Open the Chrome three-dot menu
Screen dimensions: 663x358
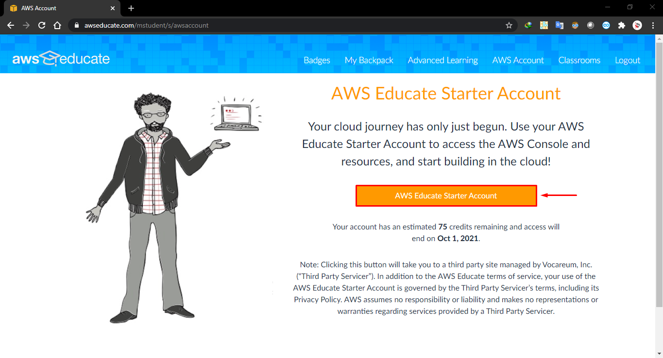click(652, 25)
